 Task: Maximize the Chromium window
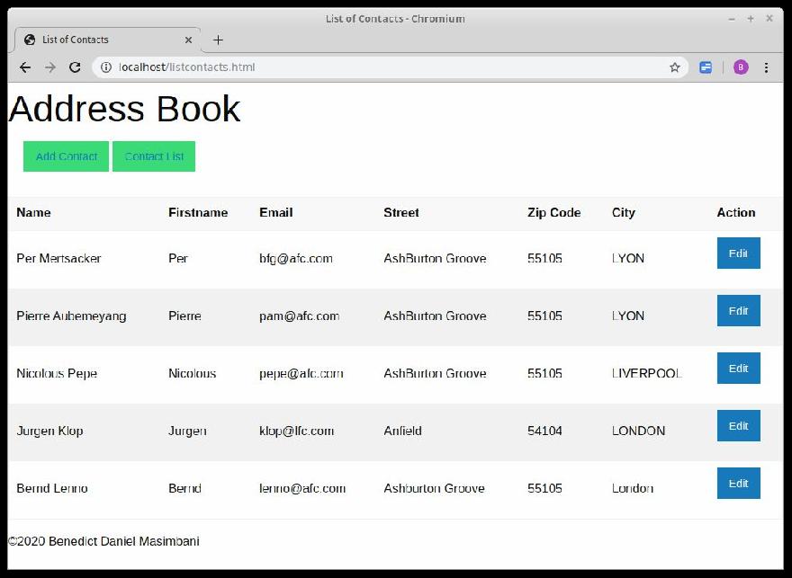pos(751,19)
